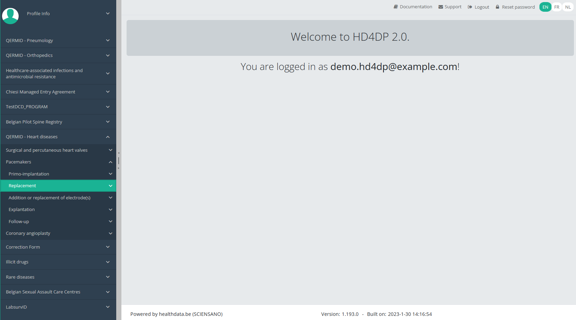
Task: Select Coronary angioplasty in sidebar
Action: click(x=28, y=233)
